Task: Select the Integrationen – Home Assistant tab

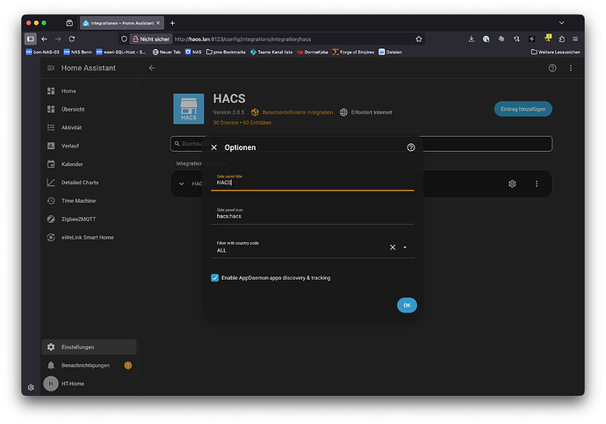Action: coord(122,23)
